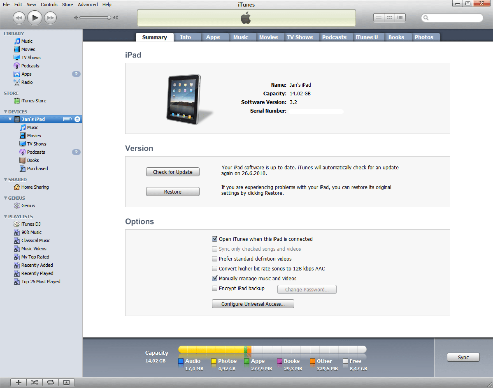This screenshot has width=493, height=388.
Task: Create a new playlist with plus button
Action: point(19,382)
